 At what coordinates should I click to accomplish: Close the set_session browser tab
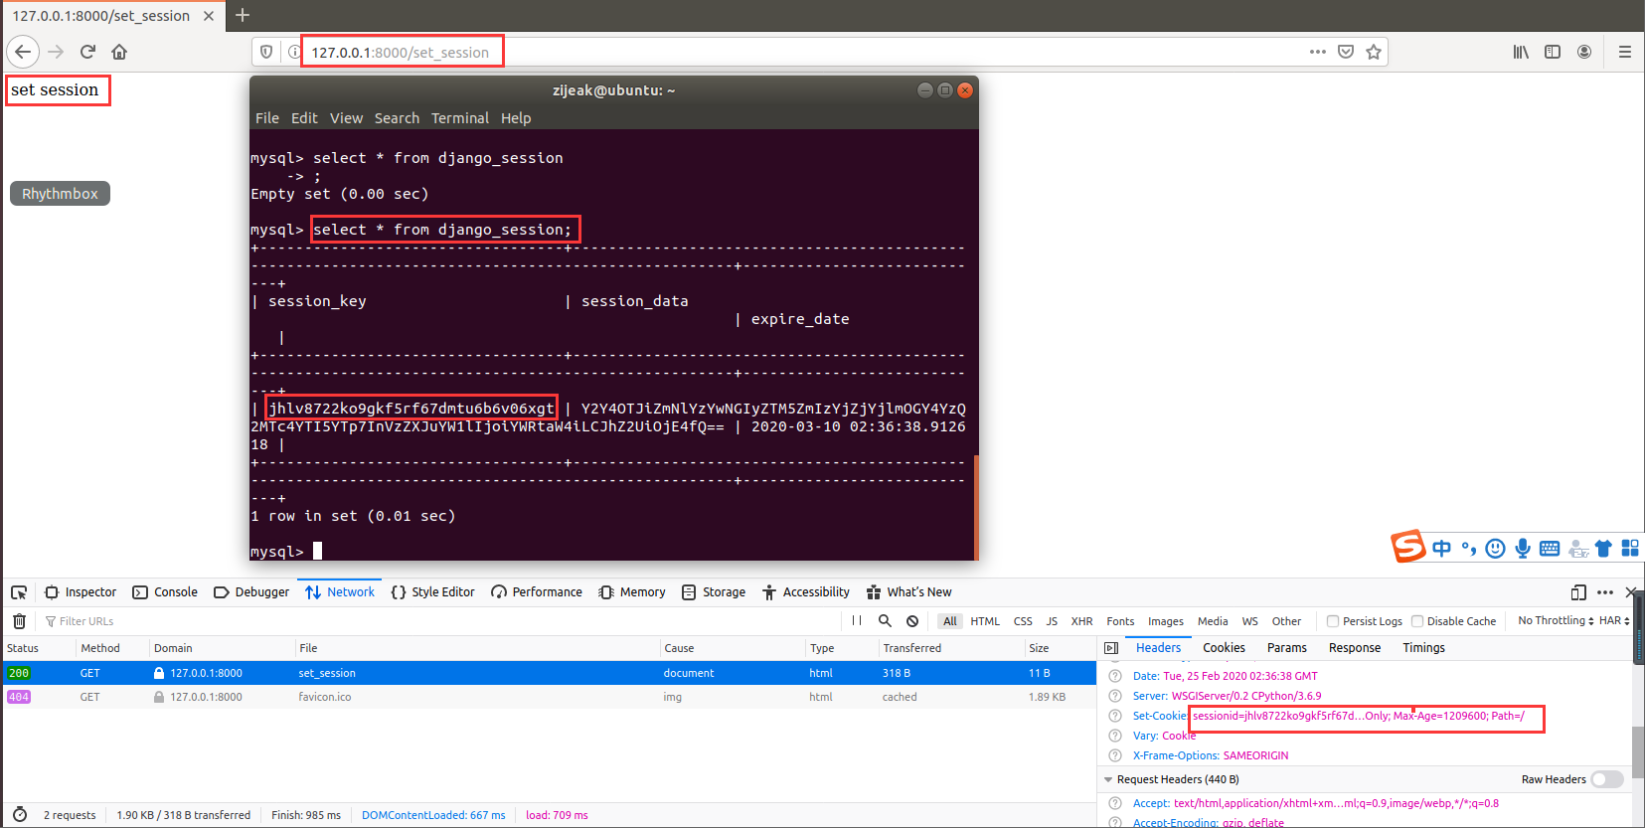tap(209, 16)
